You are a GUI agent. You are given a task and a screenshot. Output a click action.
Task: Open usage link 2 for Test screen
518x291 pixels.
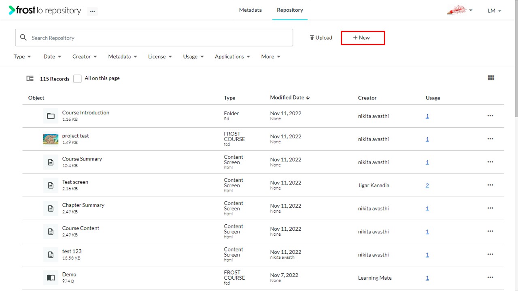427,186
